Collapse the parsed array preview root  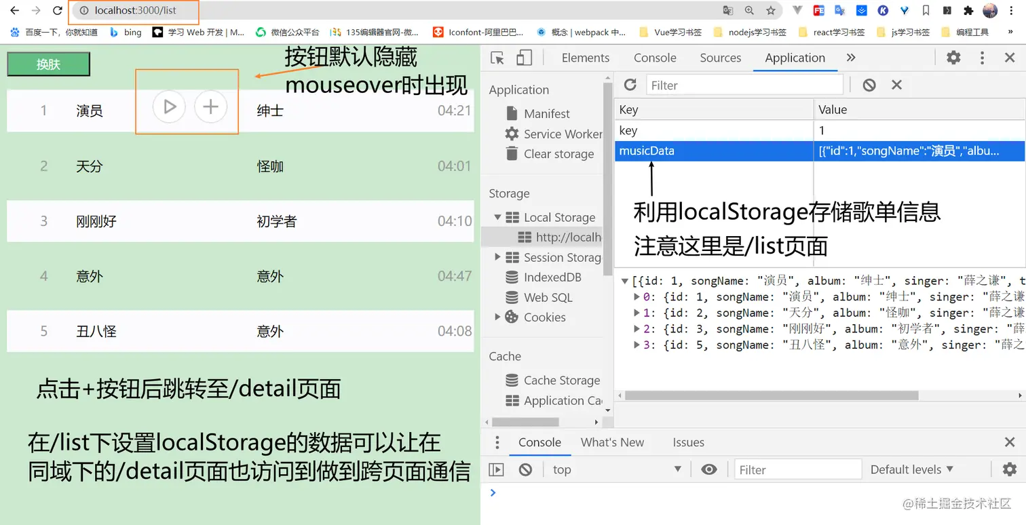tap(625, 281)
